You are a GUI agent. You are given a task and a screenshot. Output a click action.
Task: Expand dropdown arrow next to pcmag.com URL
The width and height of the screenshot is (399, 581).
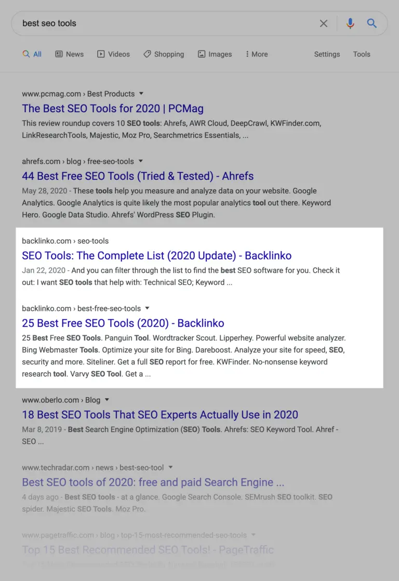click(140, 94)
